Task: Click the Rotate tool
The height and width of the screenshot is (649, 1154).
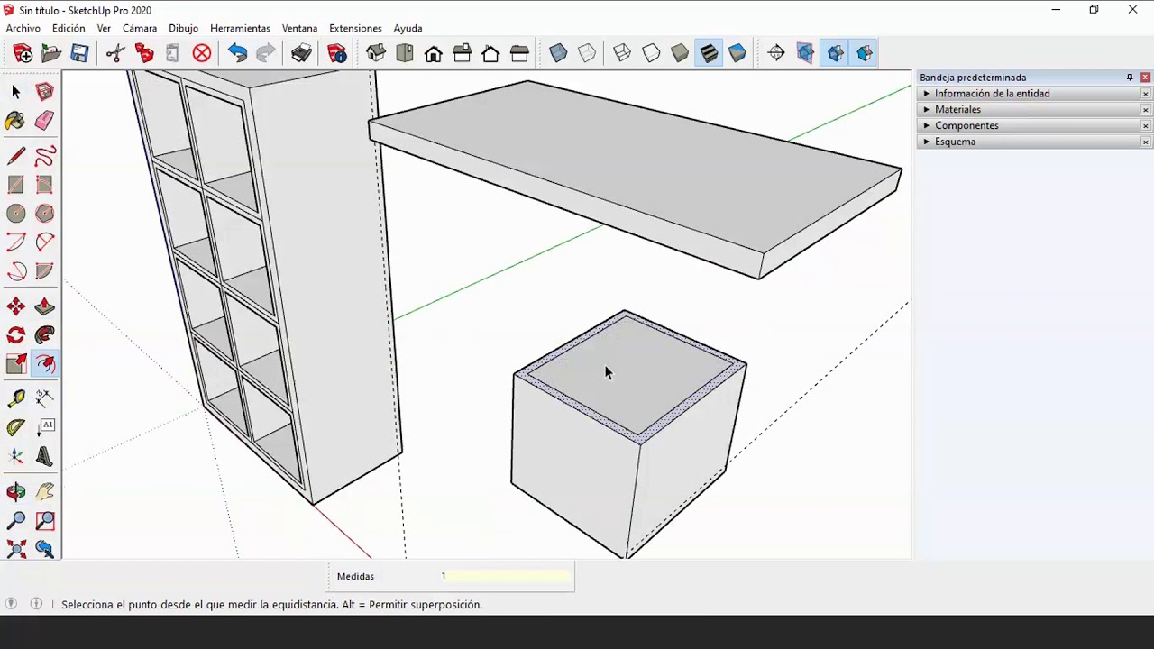Action: click(15, 335)
